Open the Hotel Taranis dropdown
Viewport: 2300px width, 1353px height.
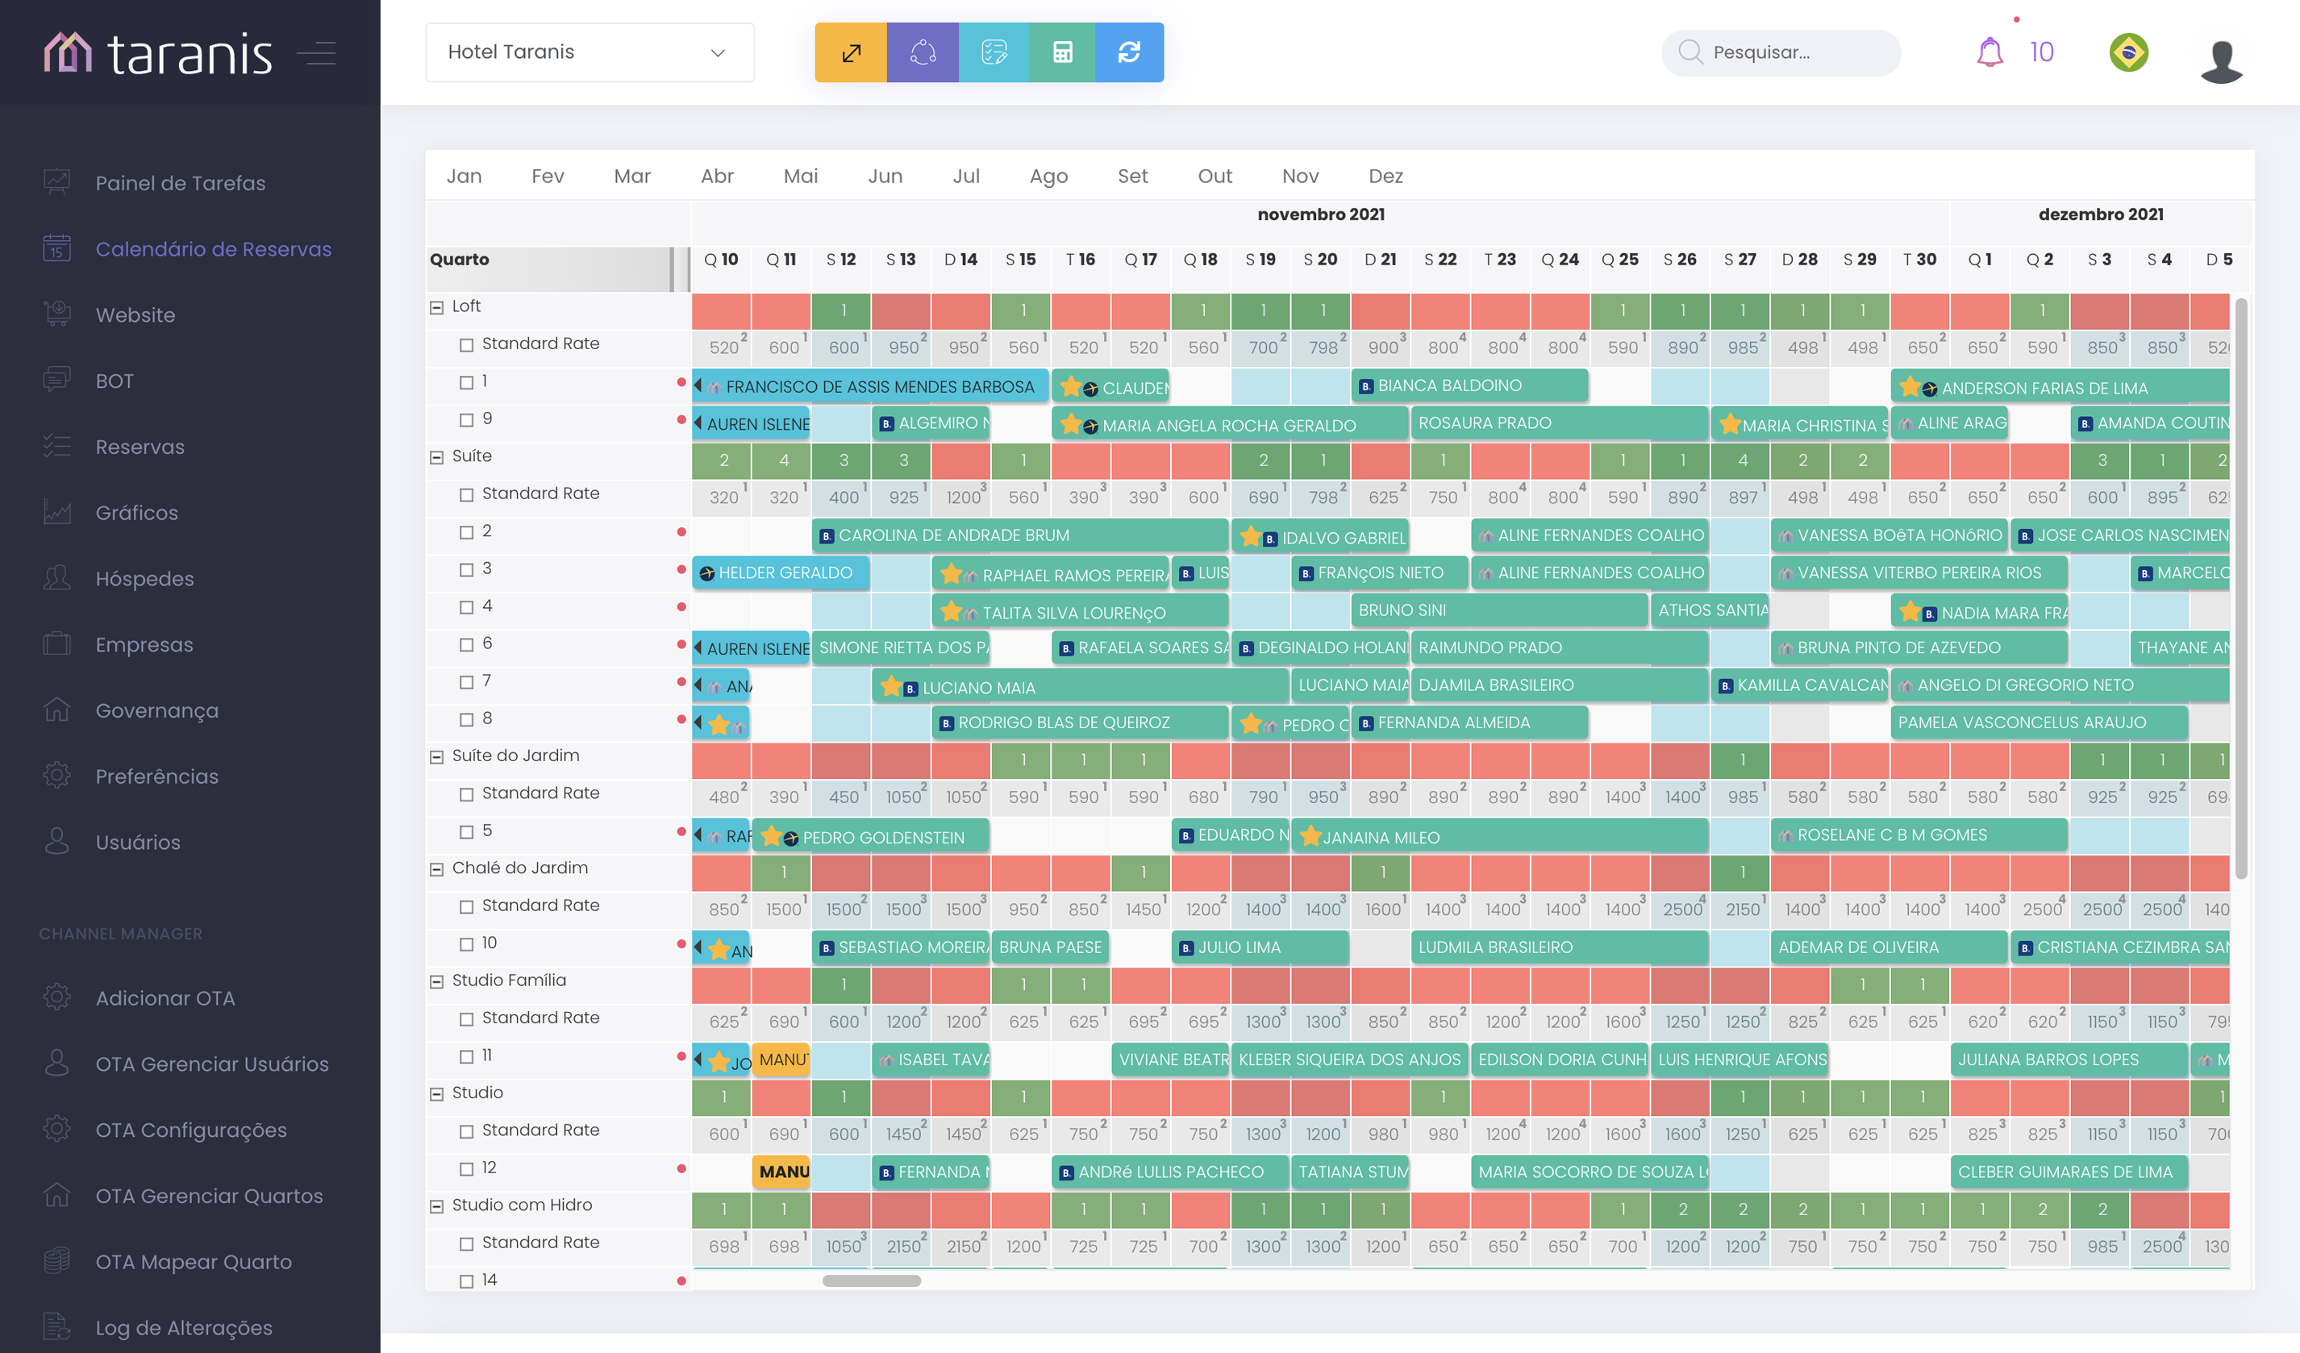pyautogui.click(x=589, y=52)
